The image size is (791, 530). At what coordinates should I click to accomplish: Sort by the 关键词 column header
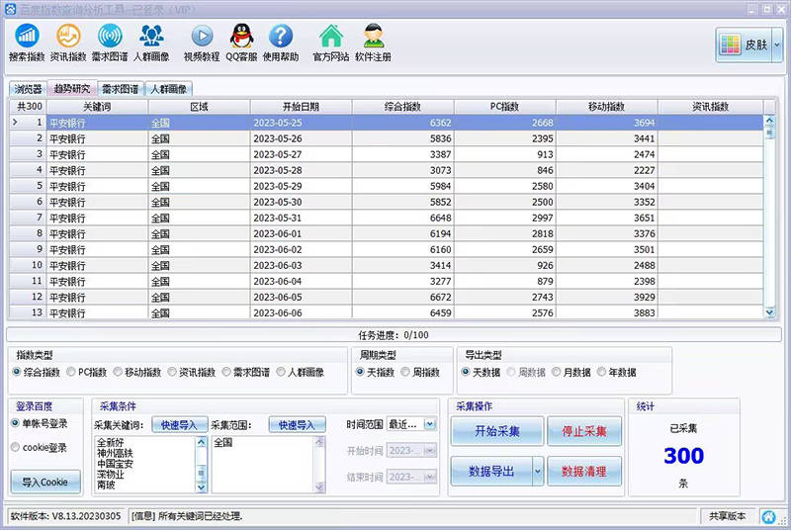[97, 107]
